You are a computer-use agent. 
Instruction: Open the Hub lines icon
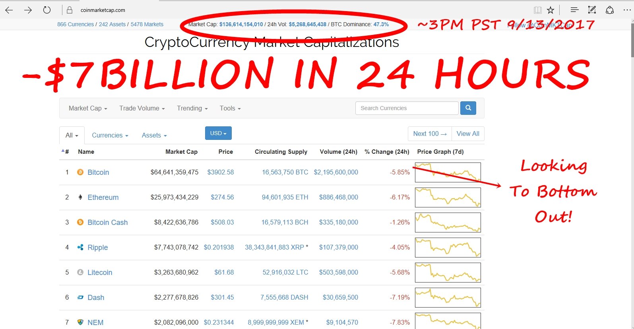pos(574,10)
